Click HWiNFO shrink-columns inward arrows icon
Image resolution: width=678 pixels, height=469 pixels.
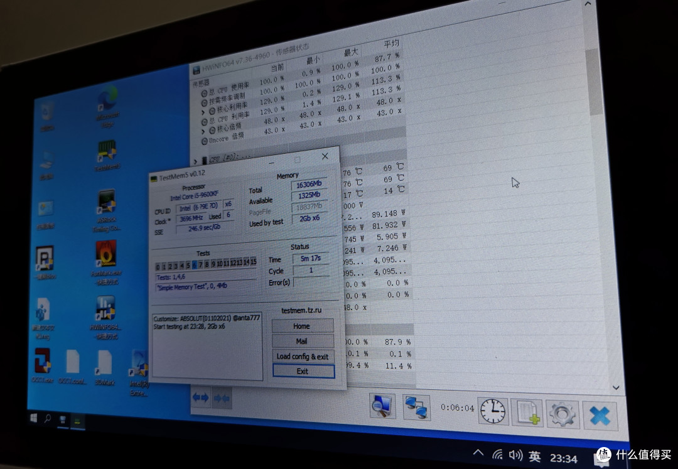(x=222, y=399)
